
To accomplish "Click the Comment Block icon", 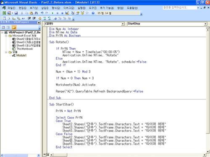I will pyautogui.click(x=45, y=18).
